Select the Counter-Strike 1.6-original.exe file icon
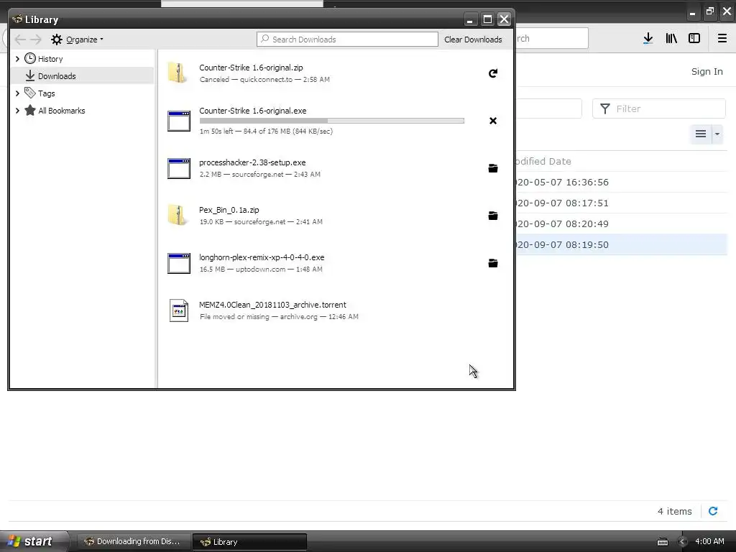736x552 pixels. pyautogui.click(x=179, y=121)
